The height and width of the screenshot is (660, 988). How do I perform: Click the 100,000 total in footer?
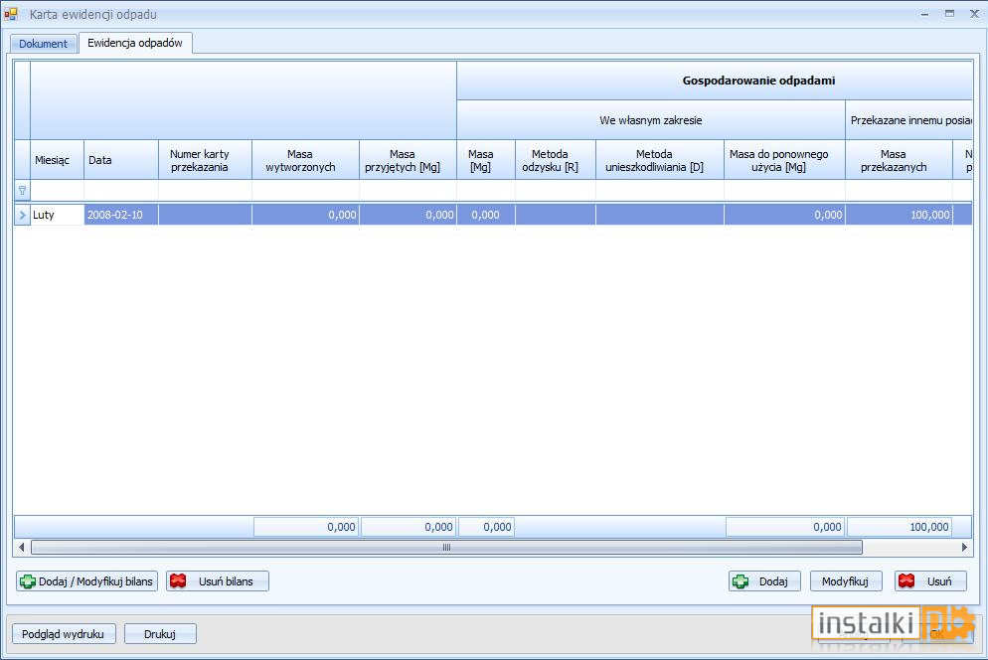pyautogui.click(x=900, y=527)
